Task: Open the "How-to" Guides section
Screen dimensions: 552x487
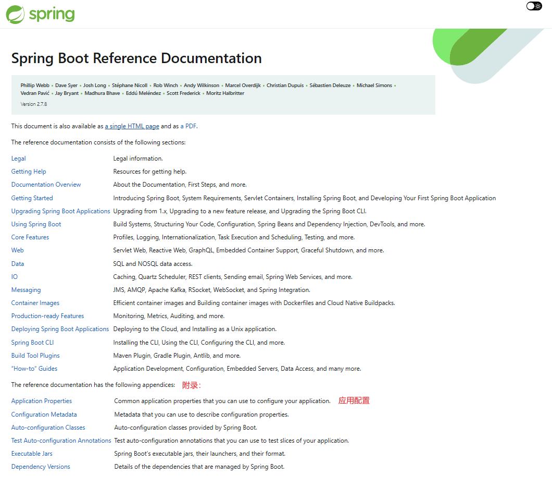Action: pos(34,369)
